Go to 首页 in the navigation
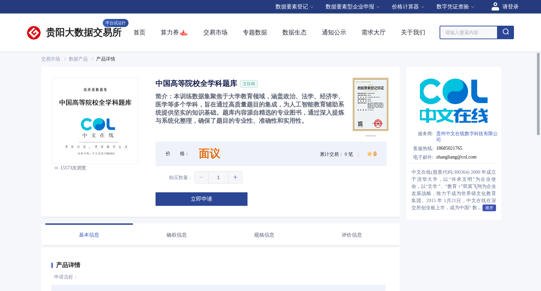This screenshot has width=541, height=291. coord(139,32)
